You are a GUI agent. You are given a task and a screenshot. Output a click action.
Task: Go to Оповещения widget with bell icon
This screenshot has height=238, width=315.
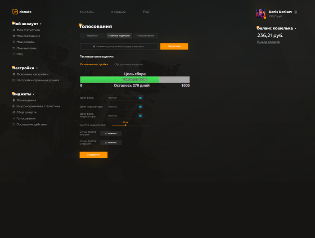pos(26,100)
